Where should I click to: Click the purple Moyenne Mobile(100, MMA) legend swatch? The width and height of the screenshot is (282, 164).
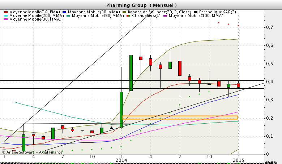pyautogui.click(x=165, y=15)
